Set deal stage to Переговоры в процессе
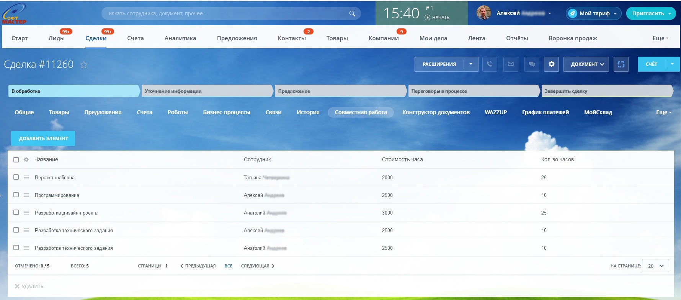 tap(473, 91)
